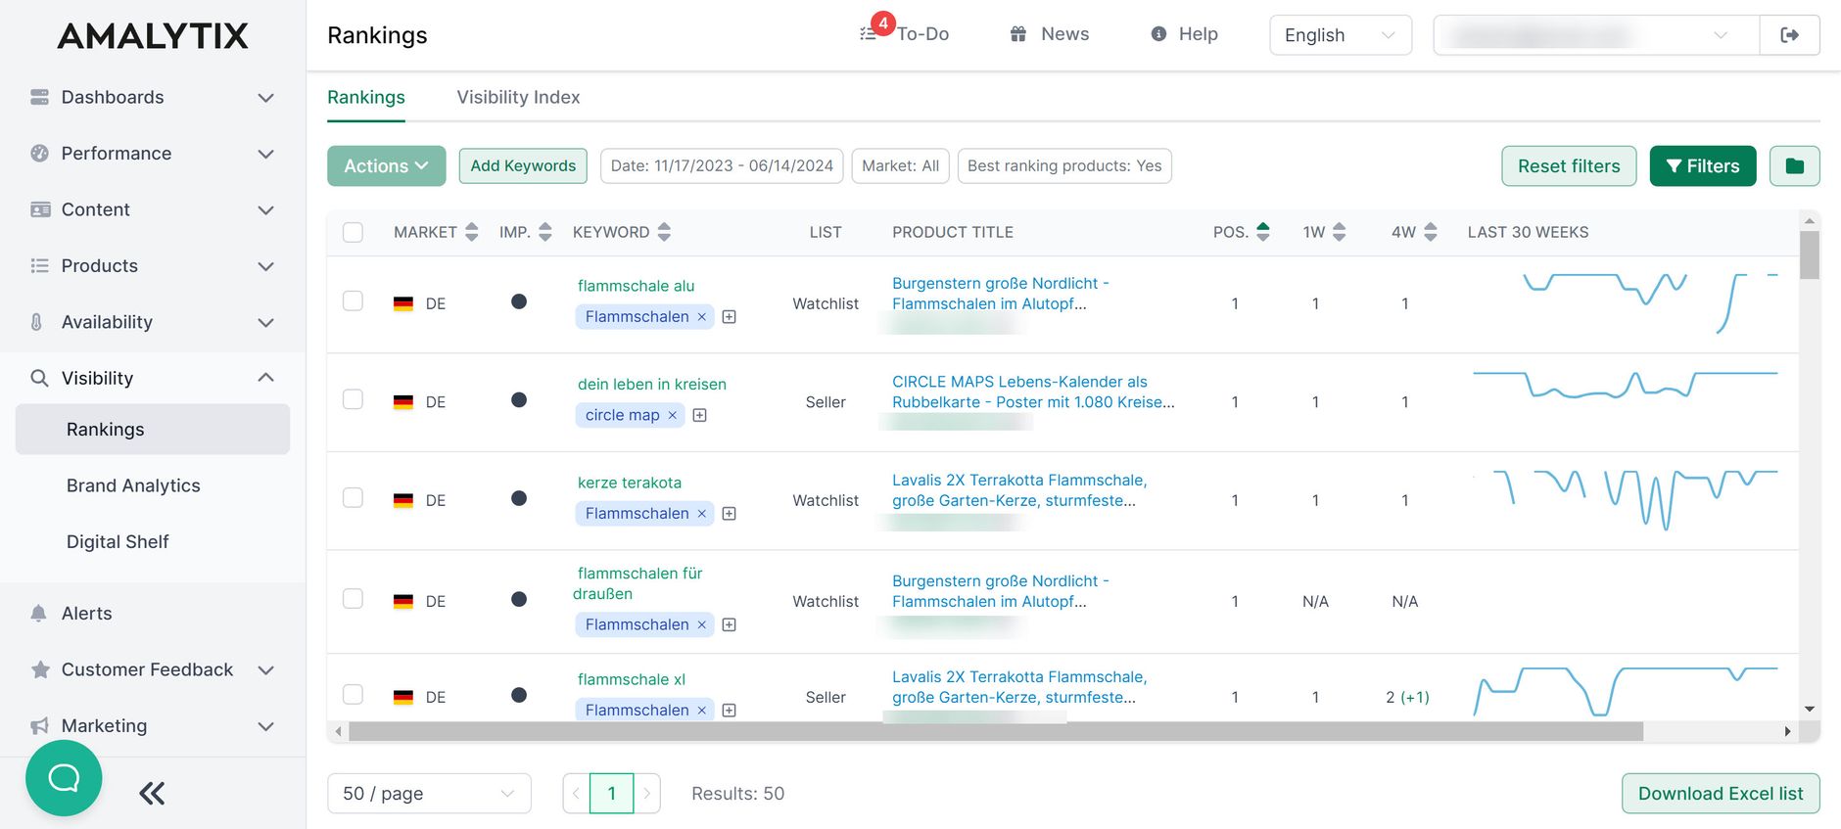Click page number 1
1841x829 pixels.
(x=612, y=794)
